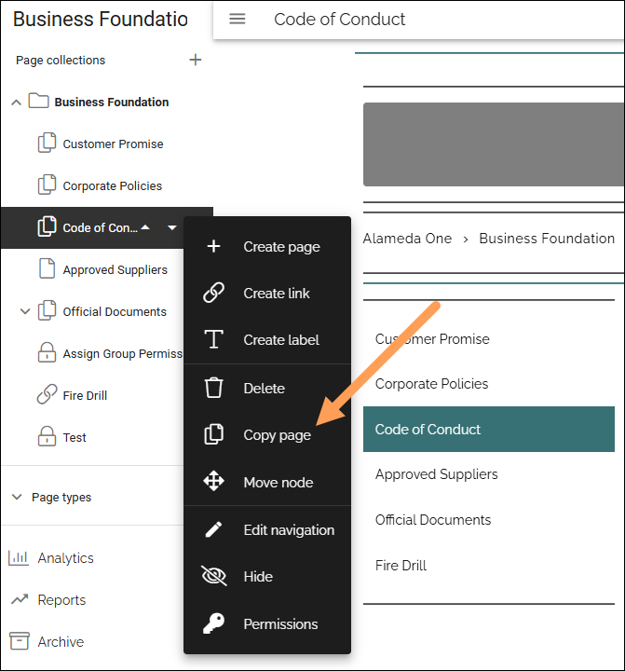Select Assign Group Permiss in the sidebar tree

(123, 353)
